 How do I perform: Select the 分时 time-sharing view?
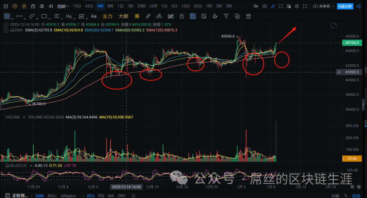(x=153, y=6)
